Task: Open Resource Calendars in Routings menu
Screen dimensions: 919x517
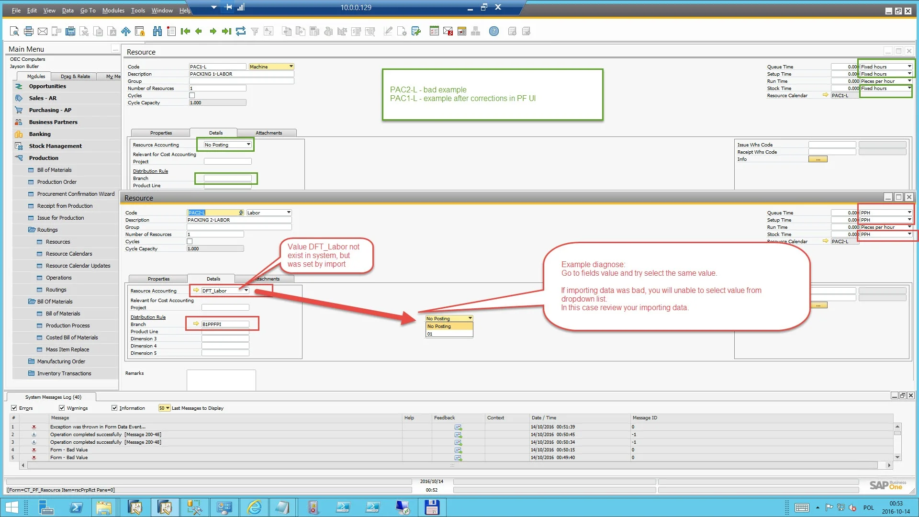Action: click(x=69, y=254)
